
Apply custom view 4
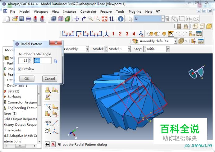[x=134, y=34]
